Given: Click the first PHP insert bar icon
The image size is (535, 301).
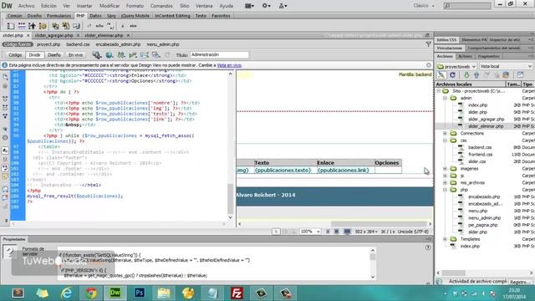Looking at the screenshot, I should [x=11, y=26].
